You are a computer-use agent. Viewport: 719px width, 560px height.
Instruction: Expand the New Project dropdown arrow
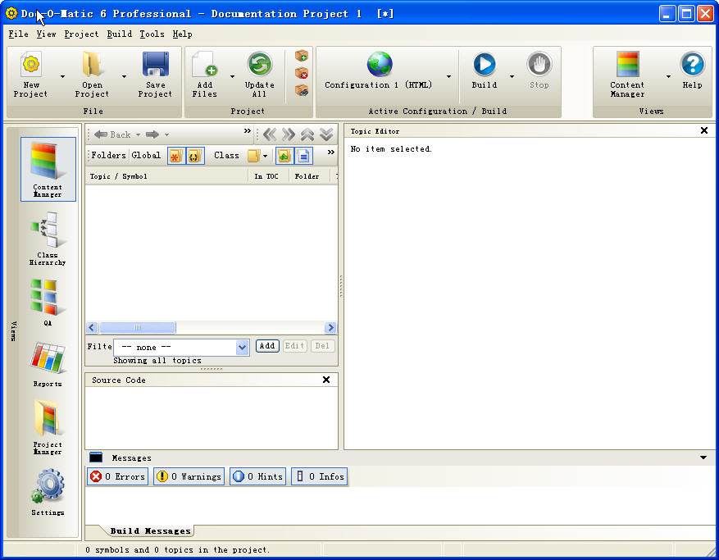(63, 76)
